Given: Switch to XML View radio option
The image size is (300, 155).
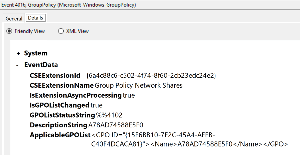Looking at the screenshot, I should pyautogui.click(x=61, y=31).
